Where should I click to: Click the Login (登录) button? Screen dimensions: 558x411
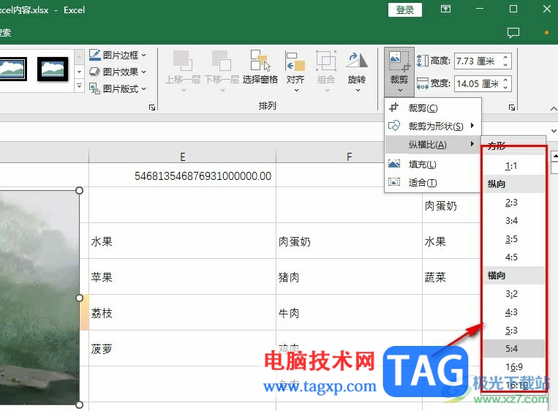(405, 10)
